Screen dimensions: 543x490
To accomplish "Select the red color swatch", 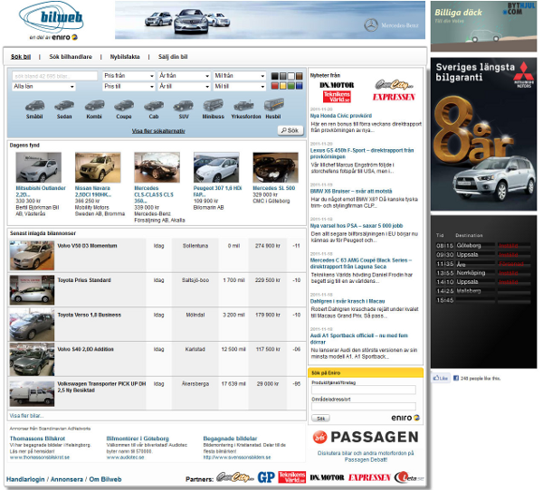I will point(275,86).
